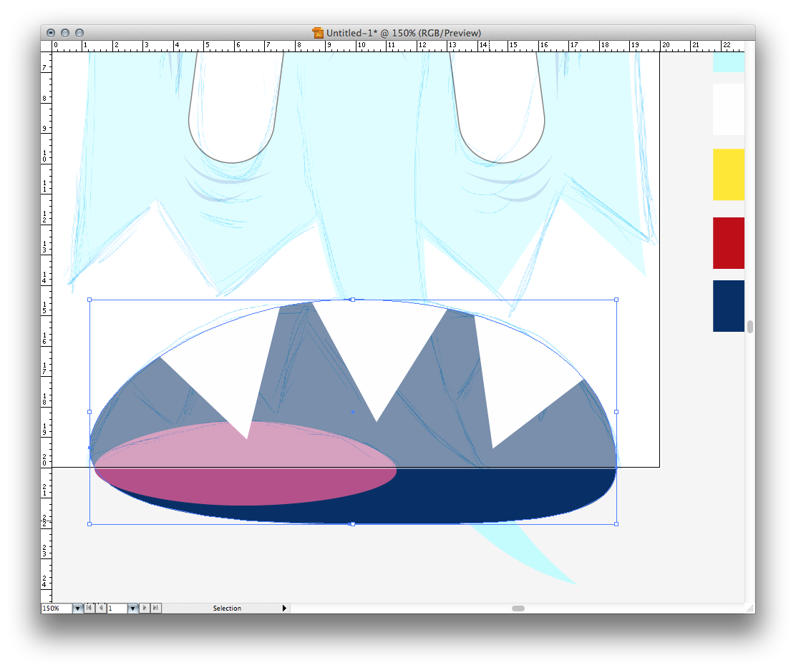Viewport: 796px width, 670px height.
Task: Click the Illustrator document icon in title bar
Action: (318, 33)
